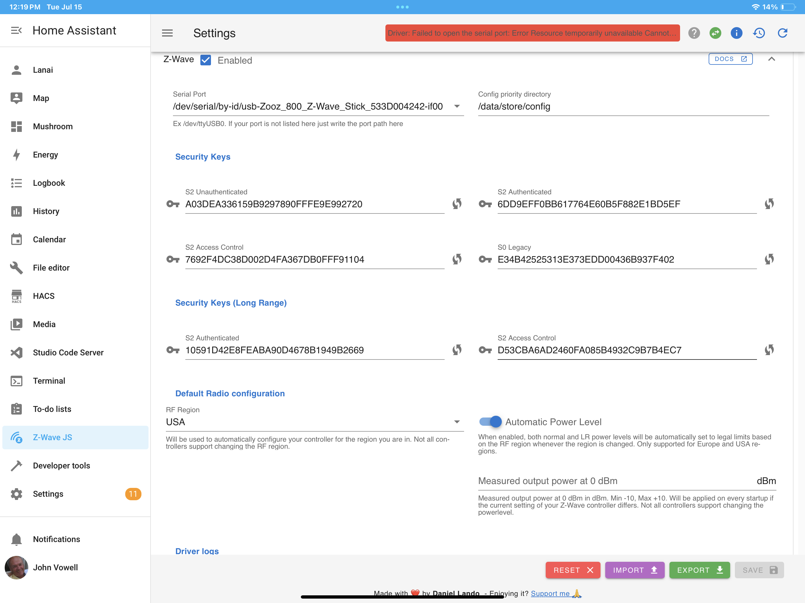Toggle Automatic Power Level switch

[490, 422]
